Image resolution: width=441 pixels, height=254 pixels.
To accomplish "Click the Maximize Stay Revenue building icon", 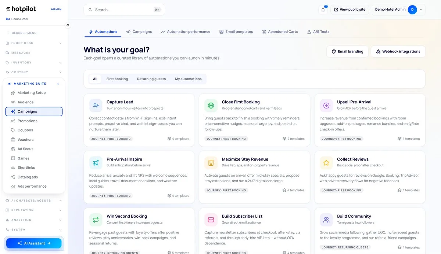I will [x=211, y=162].
